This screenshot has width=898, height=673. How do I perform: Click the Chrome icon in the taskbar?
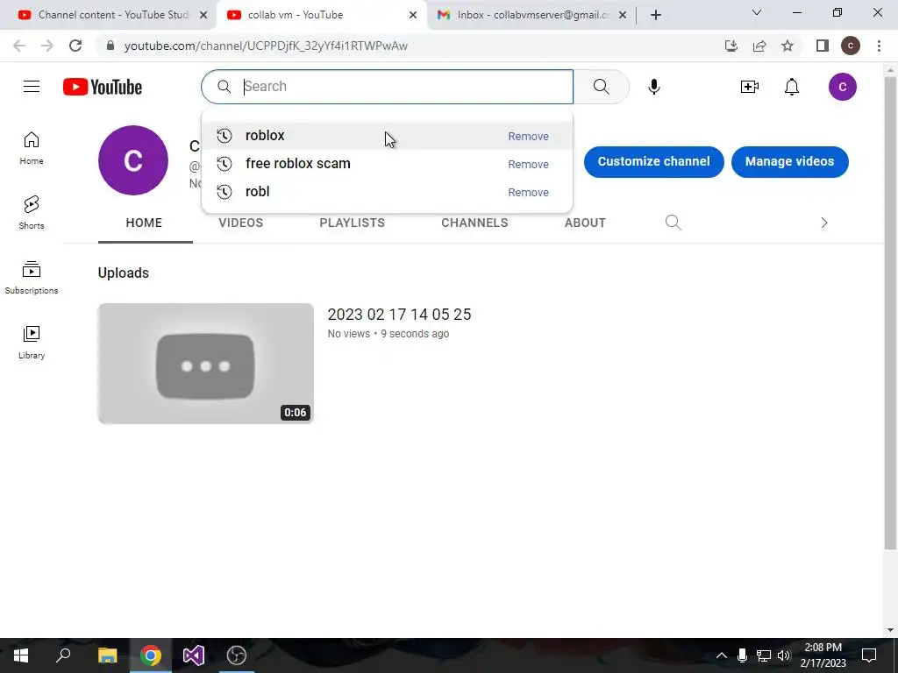point(151,655)
